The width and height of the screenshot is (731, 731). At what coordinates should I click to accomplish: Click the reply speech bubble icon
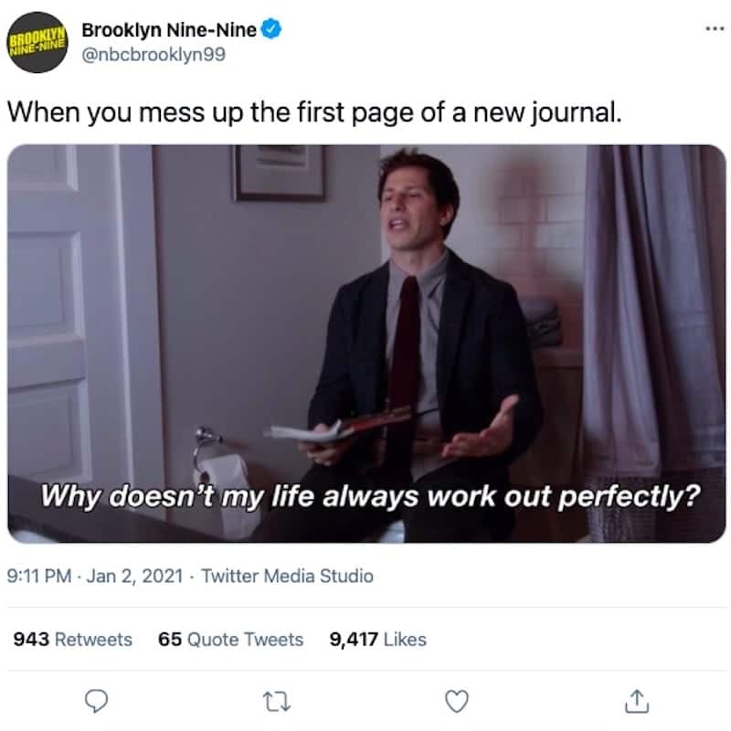[97, 701]
